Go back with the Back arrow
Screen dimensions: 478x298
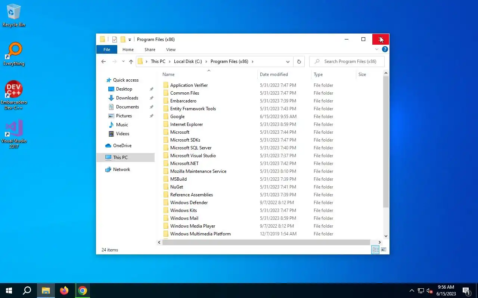click(103, 61)
